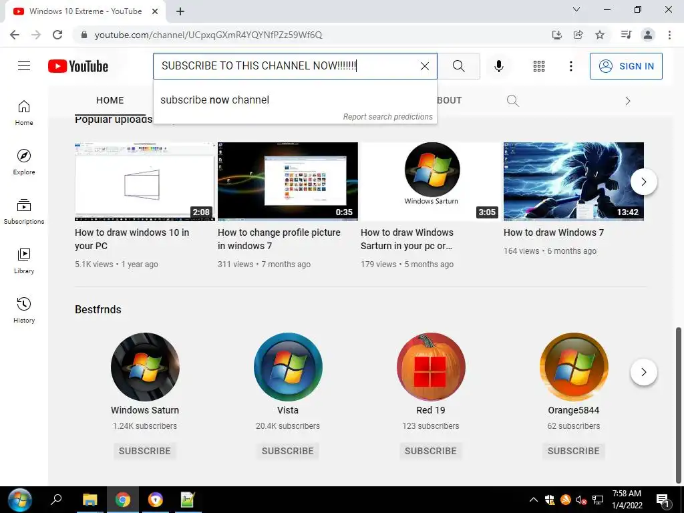The image size is (684, 513).
Task: Click the page vertical scrollbar
Action: pyautogui.click(x=679, y=405)
